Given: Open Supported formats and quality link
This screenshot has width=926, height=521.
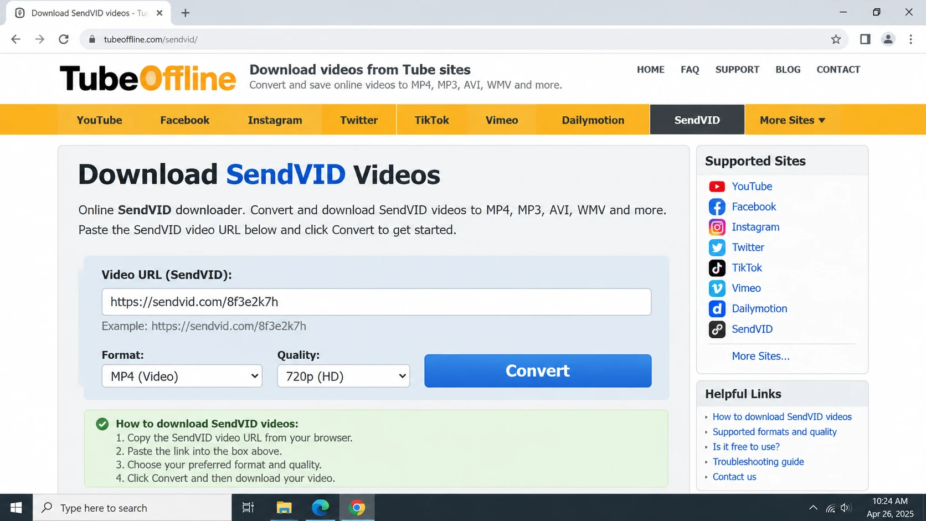Looking at the screenshot, I should click(x=774, y=432).
